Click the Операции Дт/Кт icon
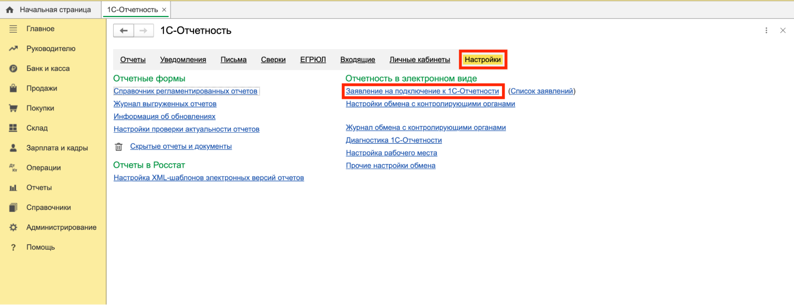The image size is (794, 305). coord(13,168)
